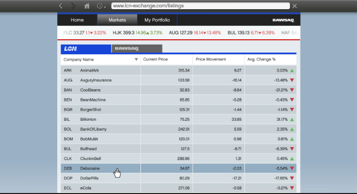This screenshot has width=357, height=194.
Task: Open the Home menu item
Action: (x=77, y=20)
